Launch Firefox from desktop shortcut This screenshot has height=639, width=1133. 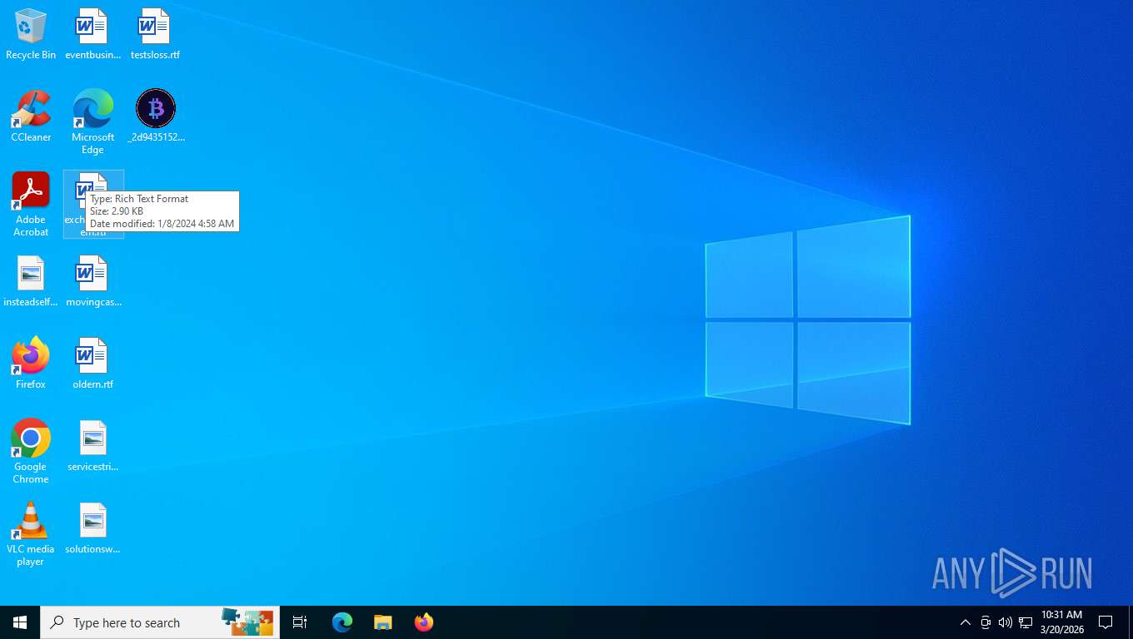pos(31,364)
